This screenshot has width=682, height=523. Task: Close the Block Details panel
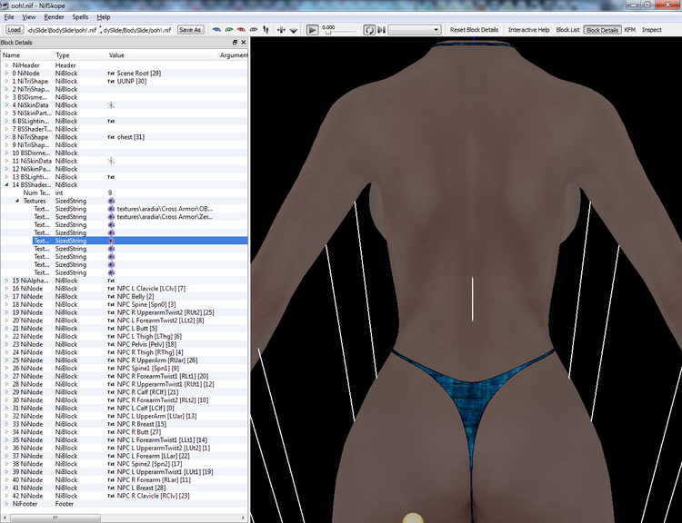(243, 42)
